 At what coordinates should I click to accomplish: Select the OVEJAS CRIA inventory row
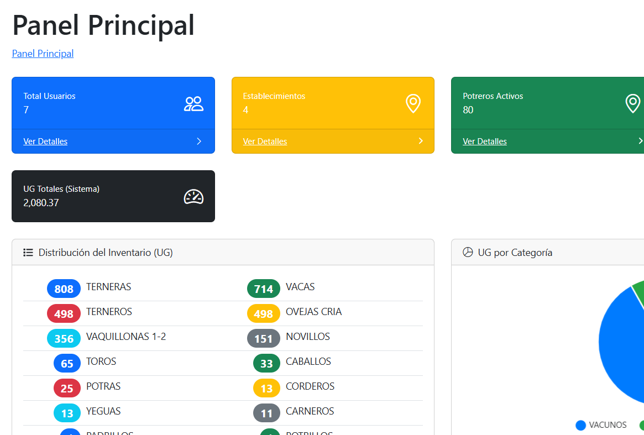(x=313, y=312)
